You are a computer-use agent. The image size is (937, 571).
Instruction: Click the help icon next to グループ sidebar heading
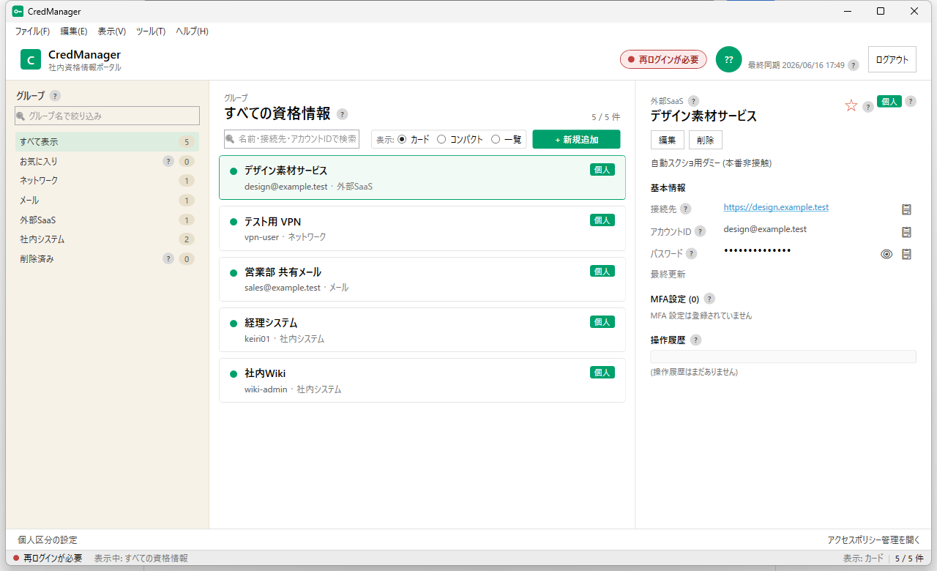55,96
